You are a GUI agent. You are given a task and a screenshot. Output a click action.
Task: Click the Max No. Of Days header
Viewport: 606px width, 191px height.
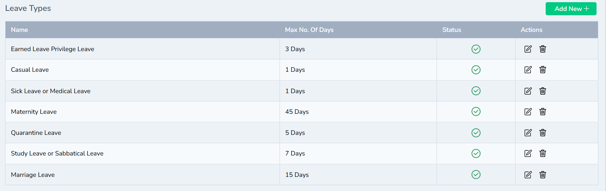click(x=309, y=30)
